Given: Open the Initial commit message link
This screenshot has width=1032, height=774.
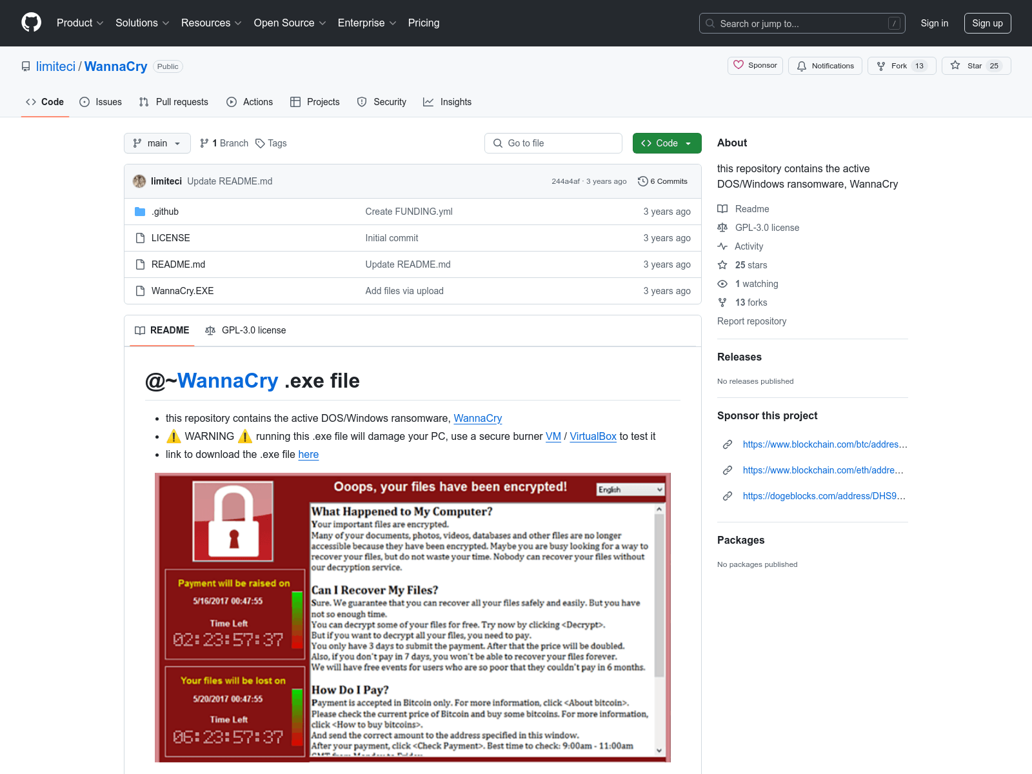Looking at the screenshot, I should [x=392, y=238].
